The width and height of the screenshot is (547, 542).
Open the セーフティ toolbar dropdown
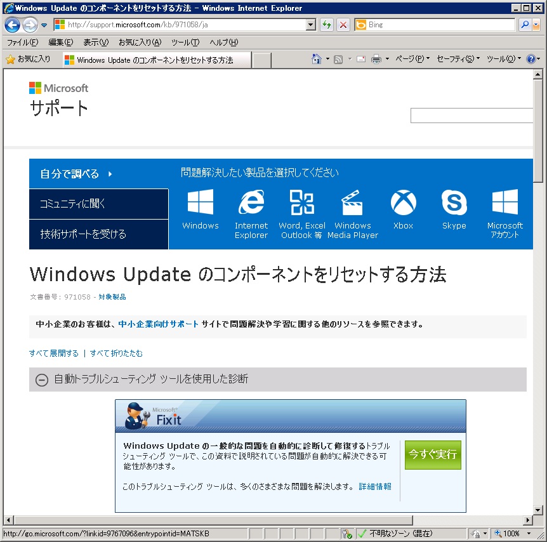(x=458, y=59)
